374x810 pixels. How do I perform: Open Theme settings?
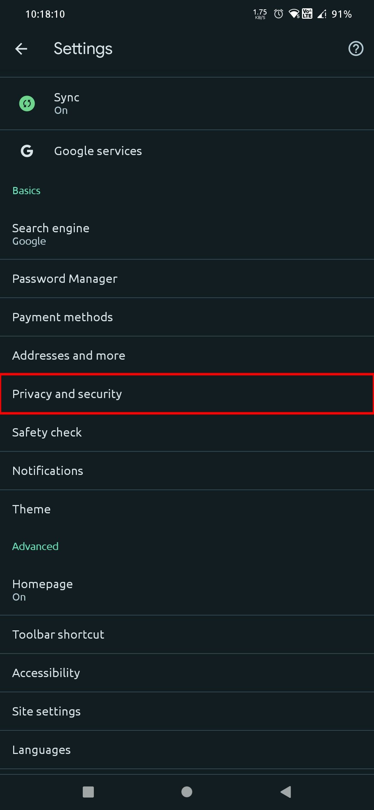point(187,509)
